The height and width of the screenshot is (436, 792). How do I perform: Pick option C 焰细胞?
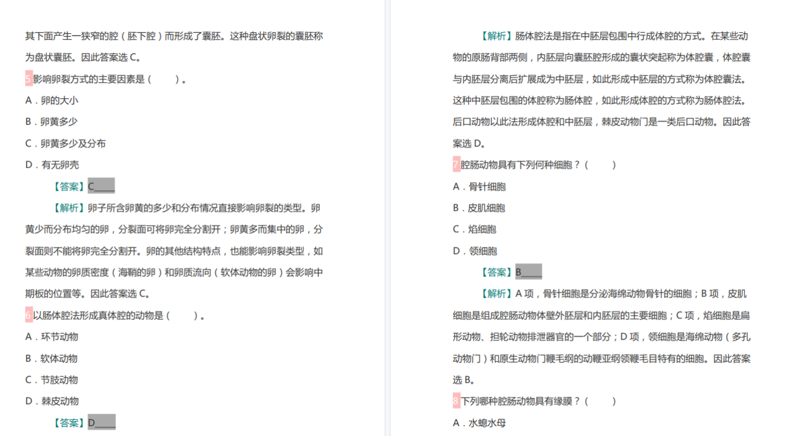475,229
